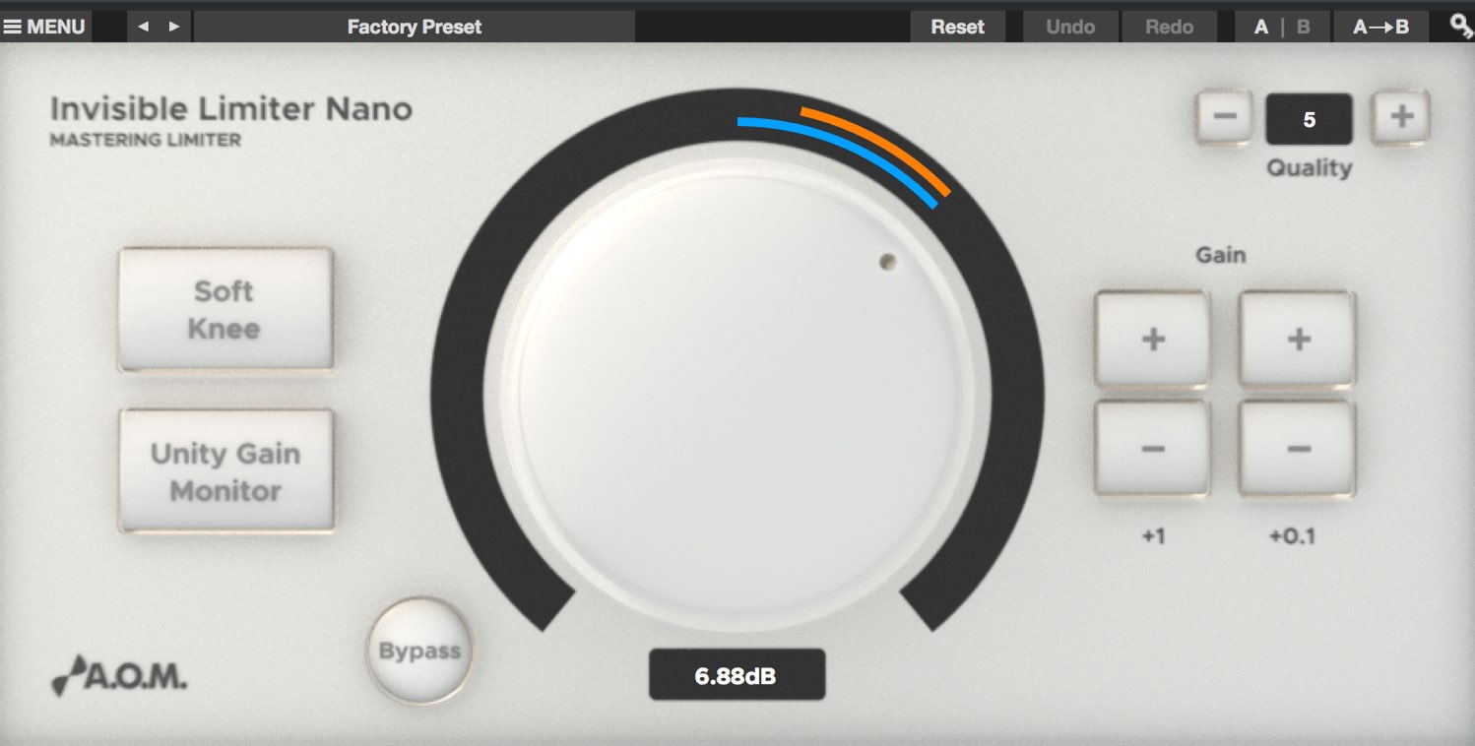Open the Factory Preset selector
Viewport: 1475px width, 746px height.
click(414, 27)
